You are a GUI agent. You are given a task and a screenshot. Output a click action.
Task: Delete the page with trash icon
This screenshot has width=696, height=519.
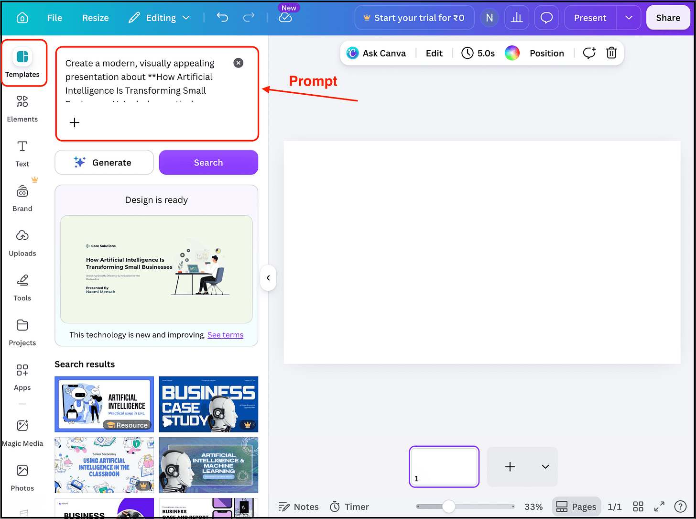coord(611,53)
